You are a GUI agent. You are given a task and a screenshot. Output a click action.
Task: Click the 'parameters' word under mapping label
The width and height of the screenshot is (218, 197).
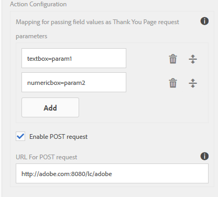31,36
